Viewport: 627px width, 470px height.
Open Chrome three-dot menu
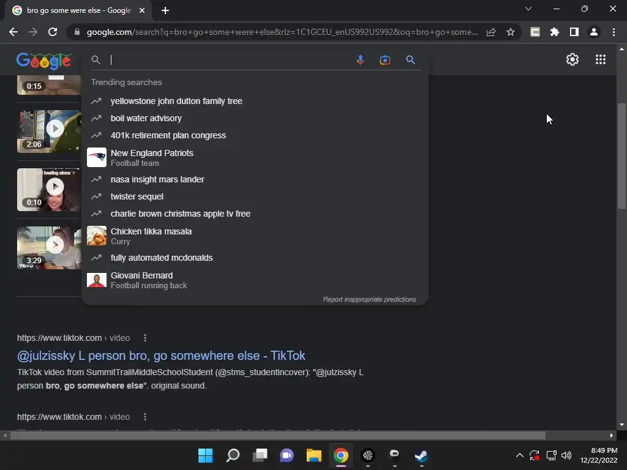[614, 32]
